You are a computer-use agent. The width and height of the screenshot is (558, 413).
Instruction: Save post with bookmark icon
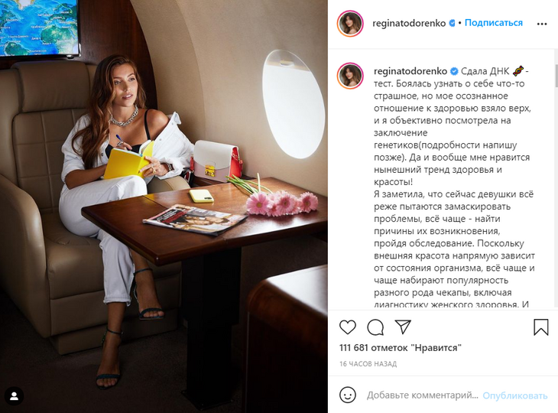(541, 327)
